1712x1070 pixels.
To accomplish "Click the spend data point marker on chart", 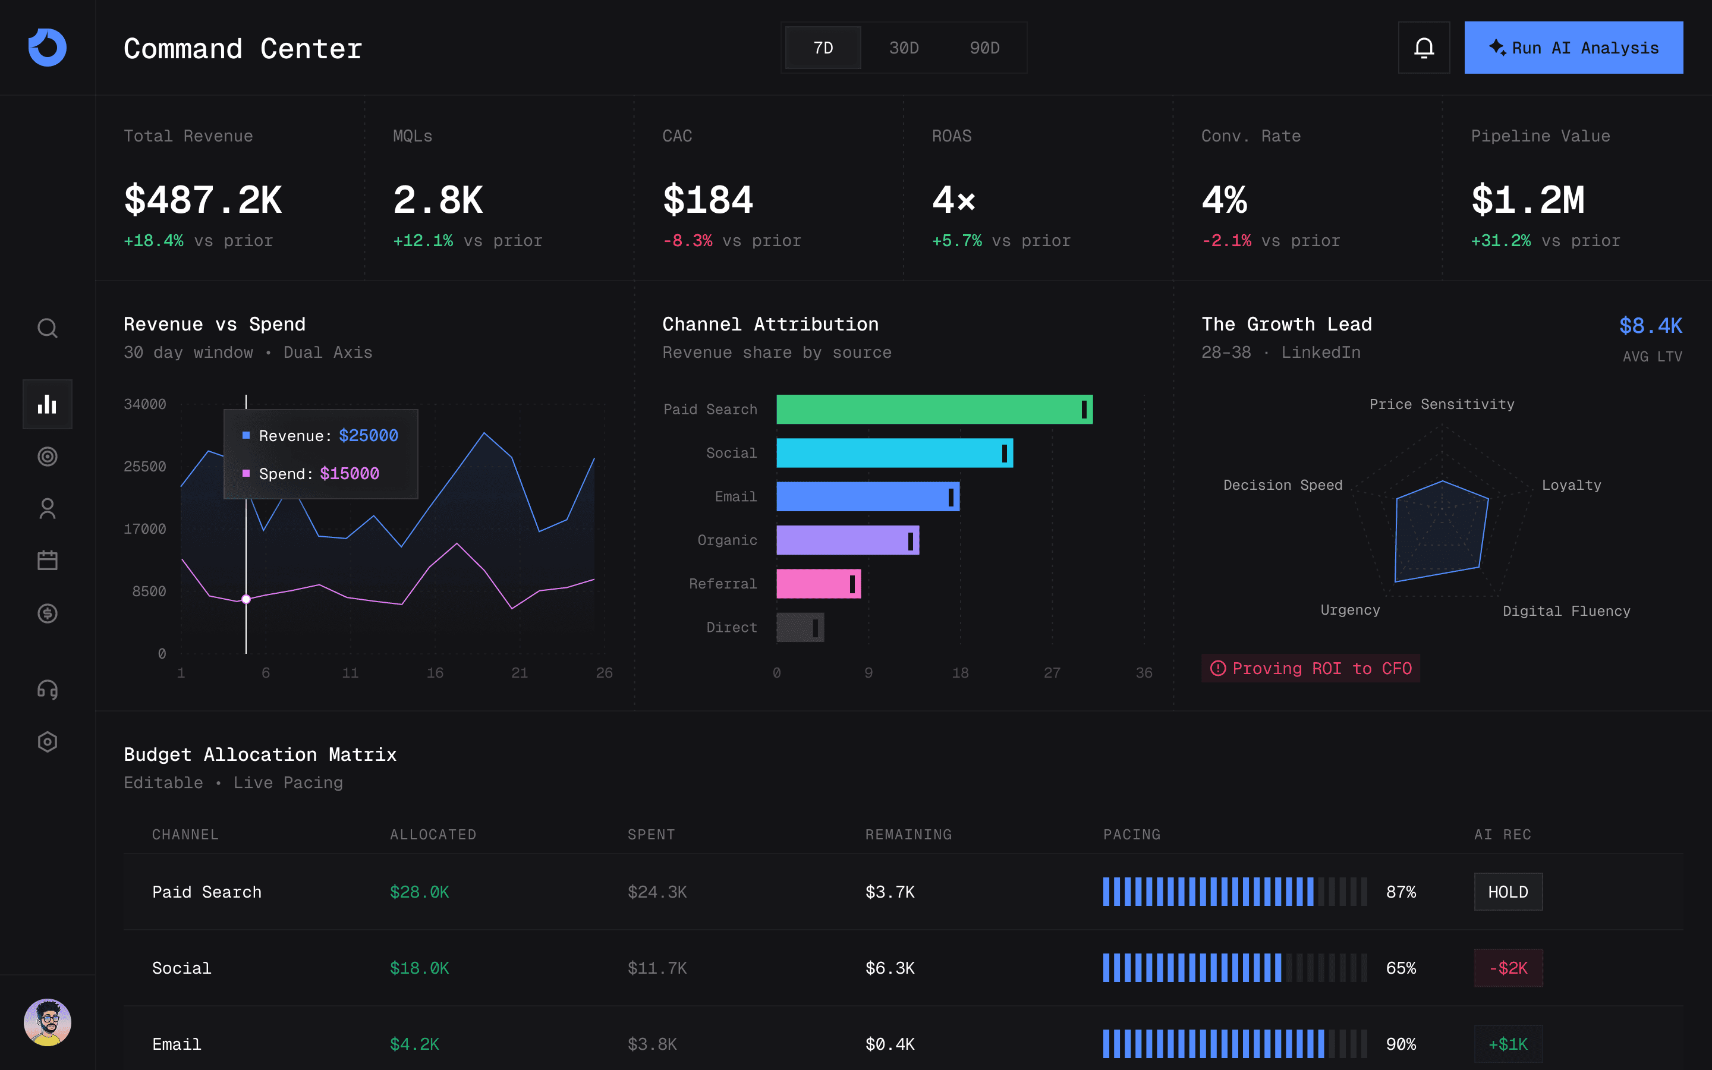I will click(x=246, y=599).
